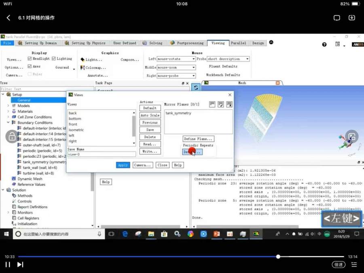This screenshot has width=364, height=273.
Task: Click the select-all icon in Mirror Planes
Action: 221,104
